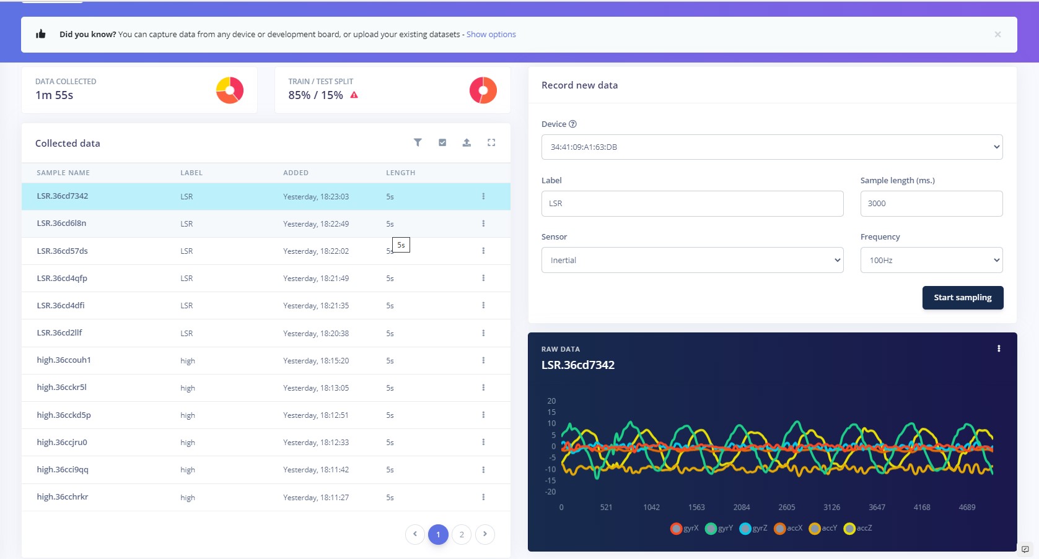Click the train/test split warning triangle
This screenshot has width=1039, height=559.
pyautogui.click(x=354, y=95)
